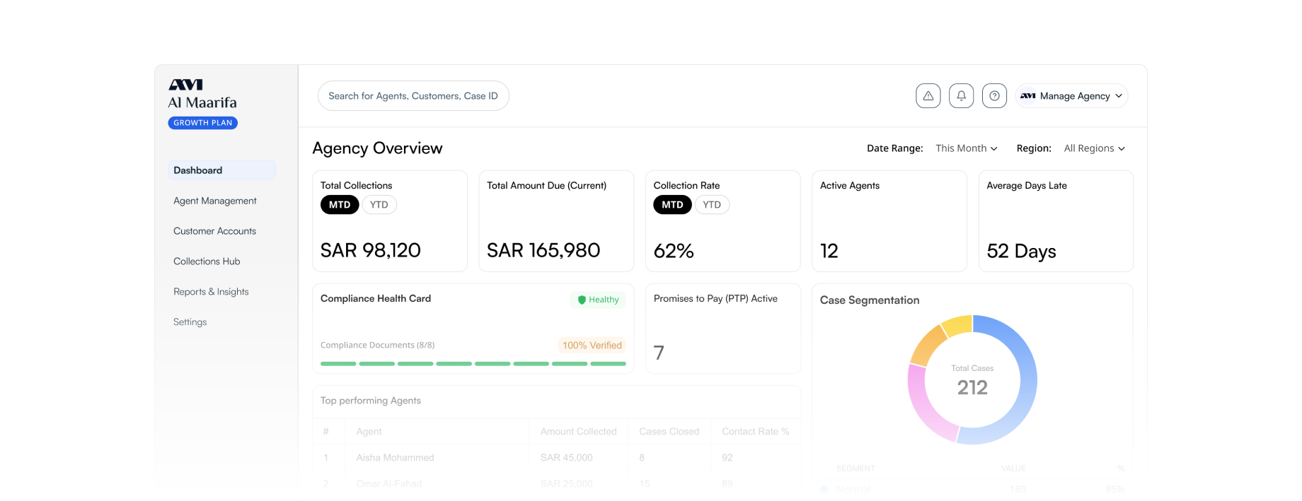Click the Growth Plan badge
1302x501 pixels.
[x=203, y=123]
